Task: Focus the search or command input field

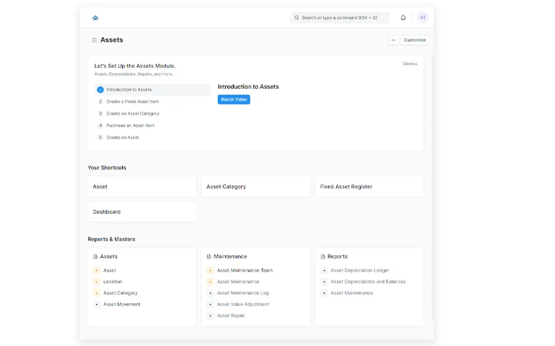Action: coord(343,18)
